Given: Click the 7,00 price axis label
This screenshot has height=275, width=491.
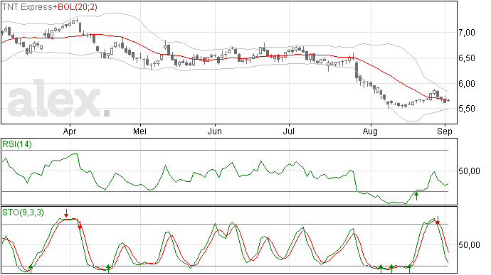Looking at the screenshot, I should click(467, 32).
